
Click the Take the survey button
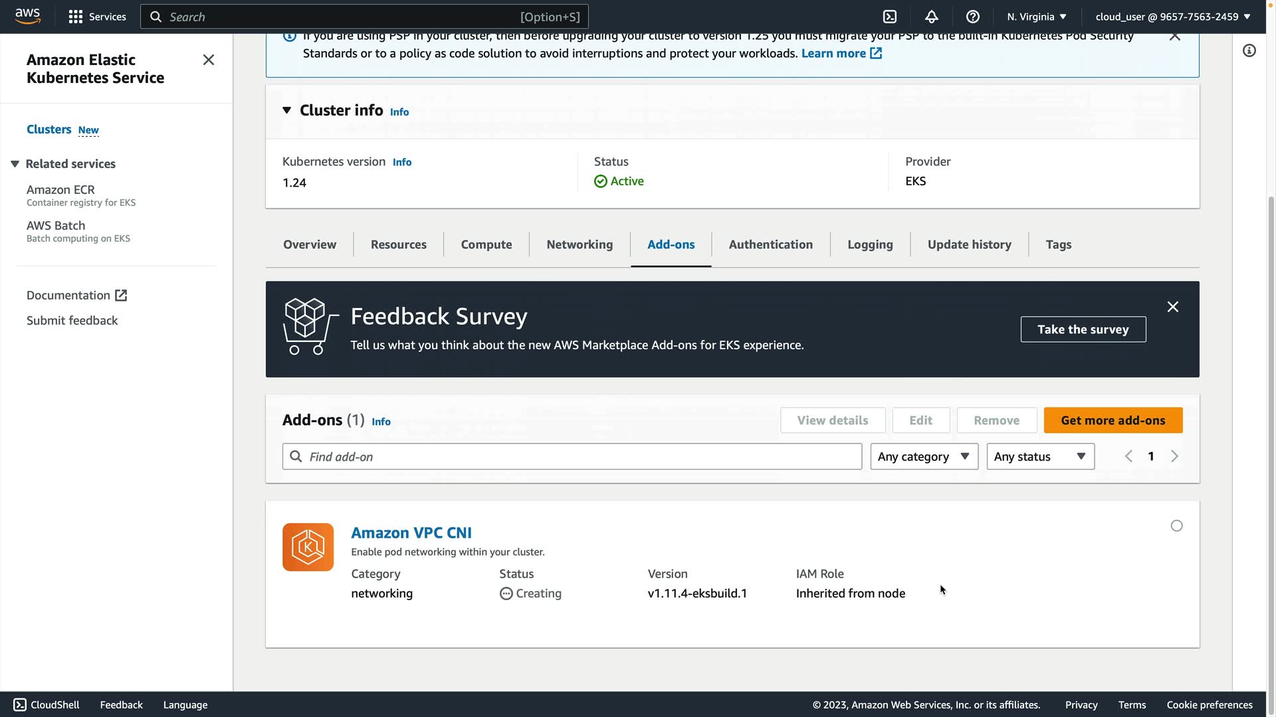1083,329
